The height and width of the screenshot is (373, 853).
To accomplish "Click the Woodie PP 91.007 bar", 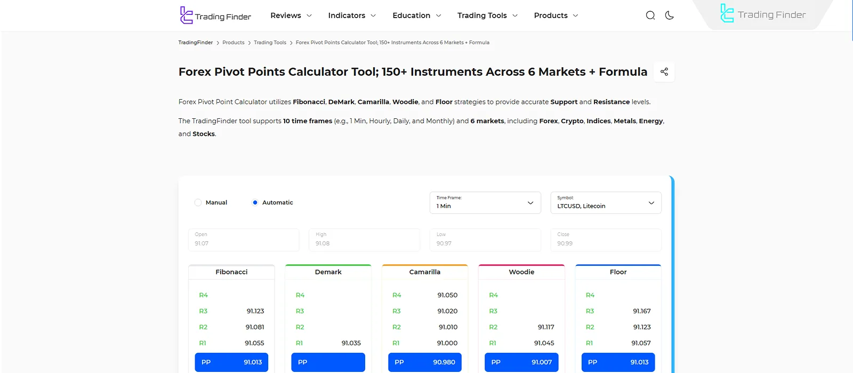I will [521, 362].
